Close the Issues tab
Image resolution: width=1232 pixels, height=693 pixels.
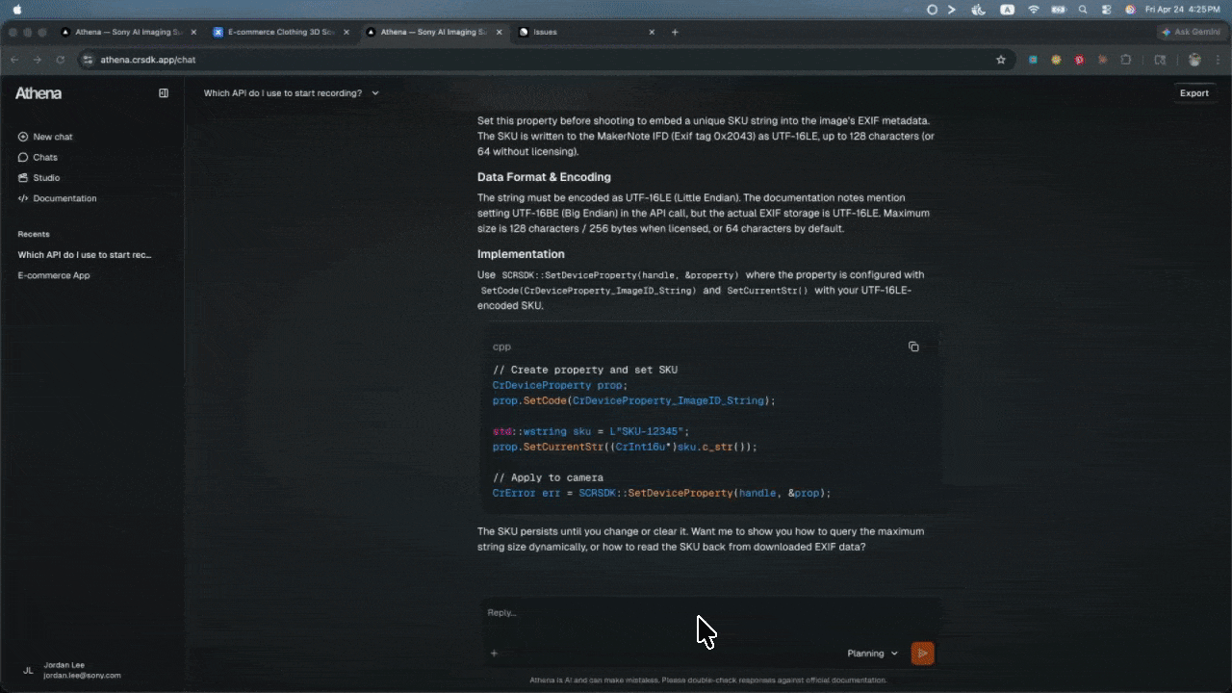point(652,32)
